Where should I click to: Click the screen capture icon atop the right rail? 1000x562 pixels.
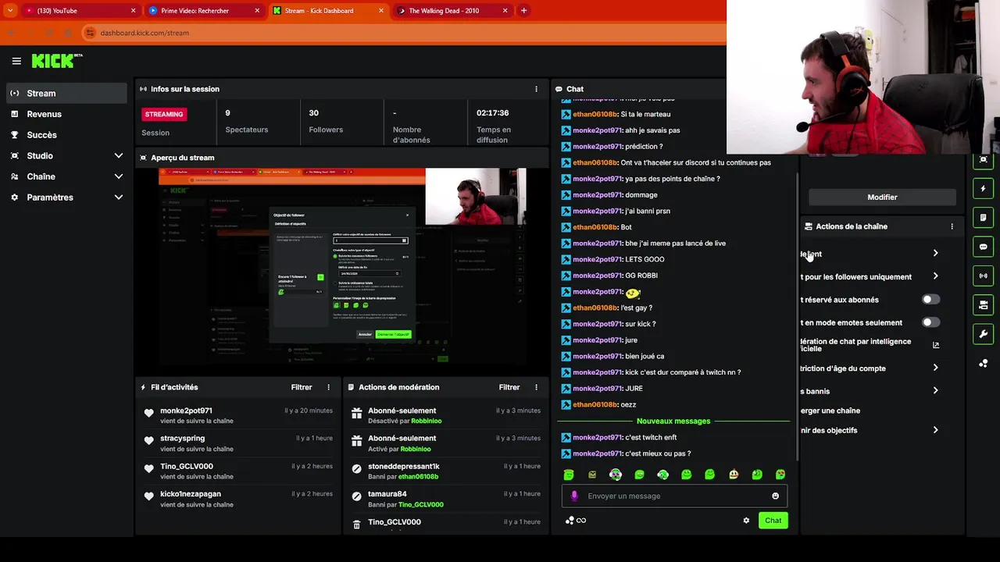(983, 159)
